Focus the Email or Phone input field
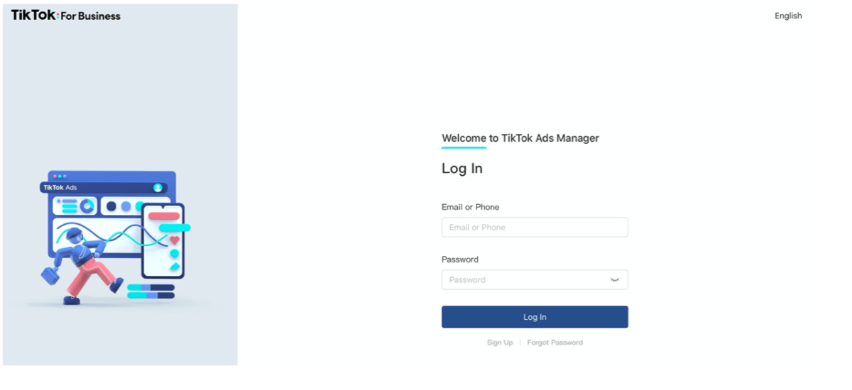The image size is (852, 390). click(x=535, y=228)
